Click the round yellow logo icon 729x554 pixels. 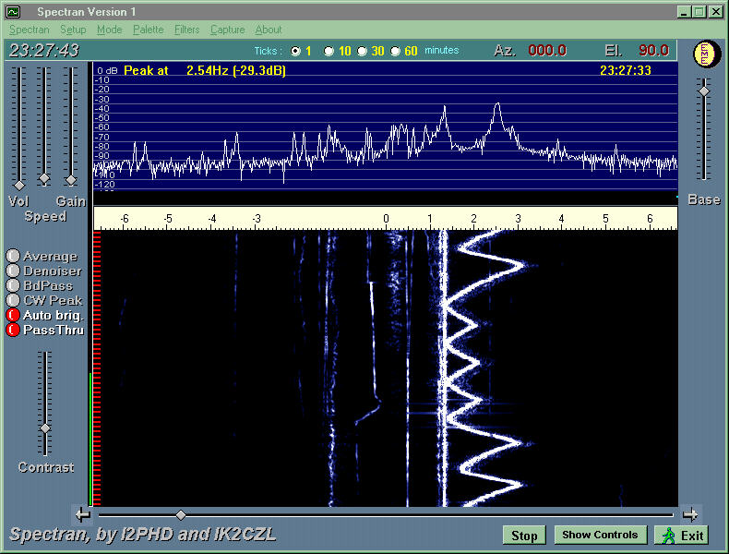tap(705, 54)
